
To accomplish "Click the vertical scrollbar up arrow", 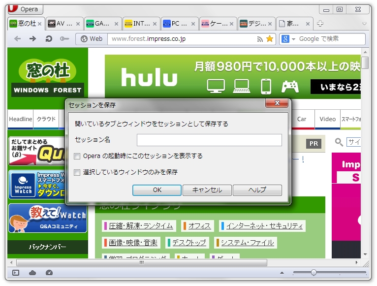I will (x=365, y=52).
